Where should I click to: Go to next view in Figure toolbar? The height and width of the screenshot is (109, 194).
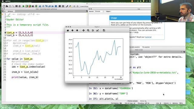[x=77, y=30]
